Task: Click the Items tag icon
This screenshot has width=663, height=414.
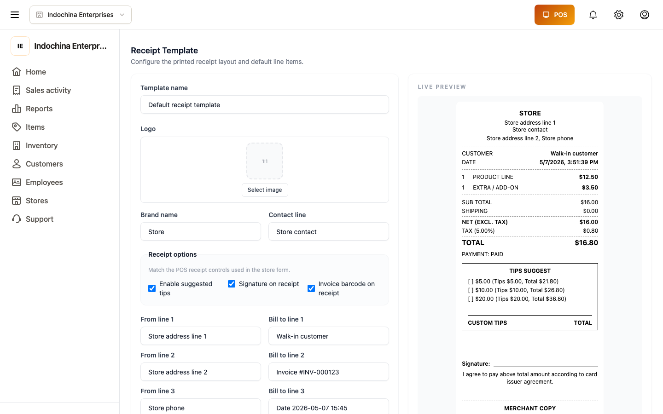Action: [17, 127]
